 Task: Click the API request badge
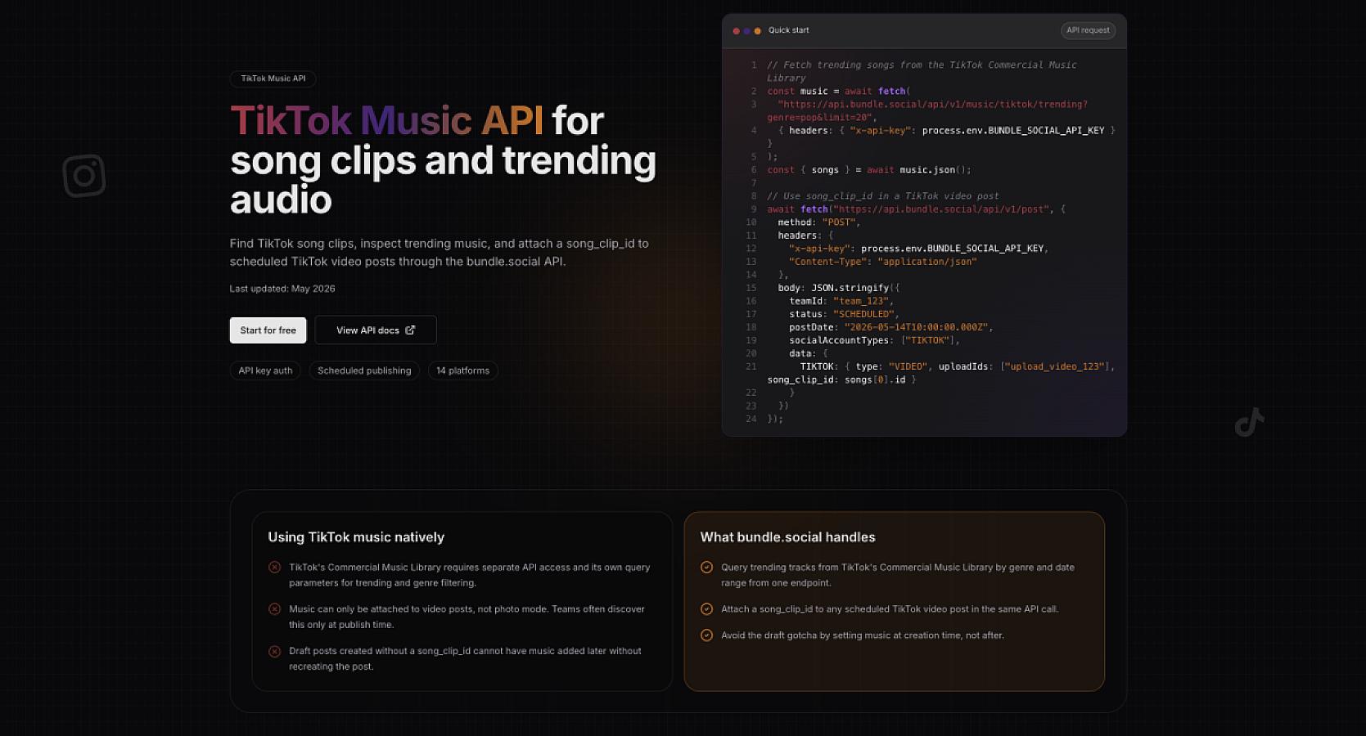point(1088,30)
